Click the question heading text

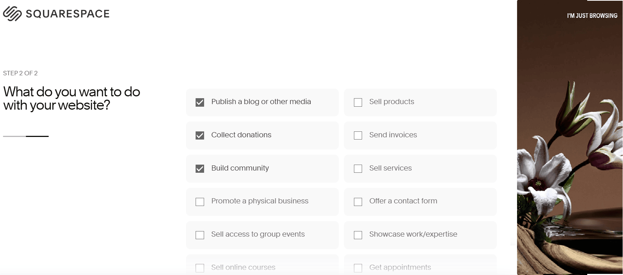click(71, 98)
